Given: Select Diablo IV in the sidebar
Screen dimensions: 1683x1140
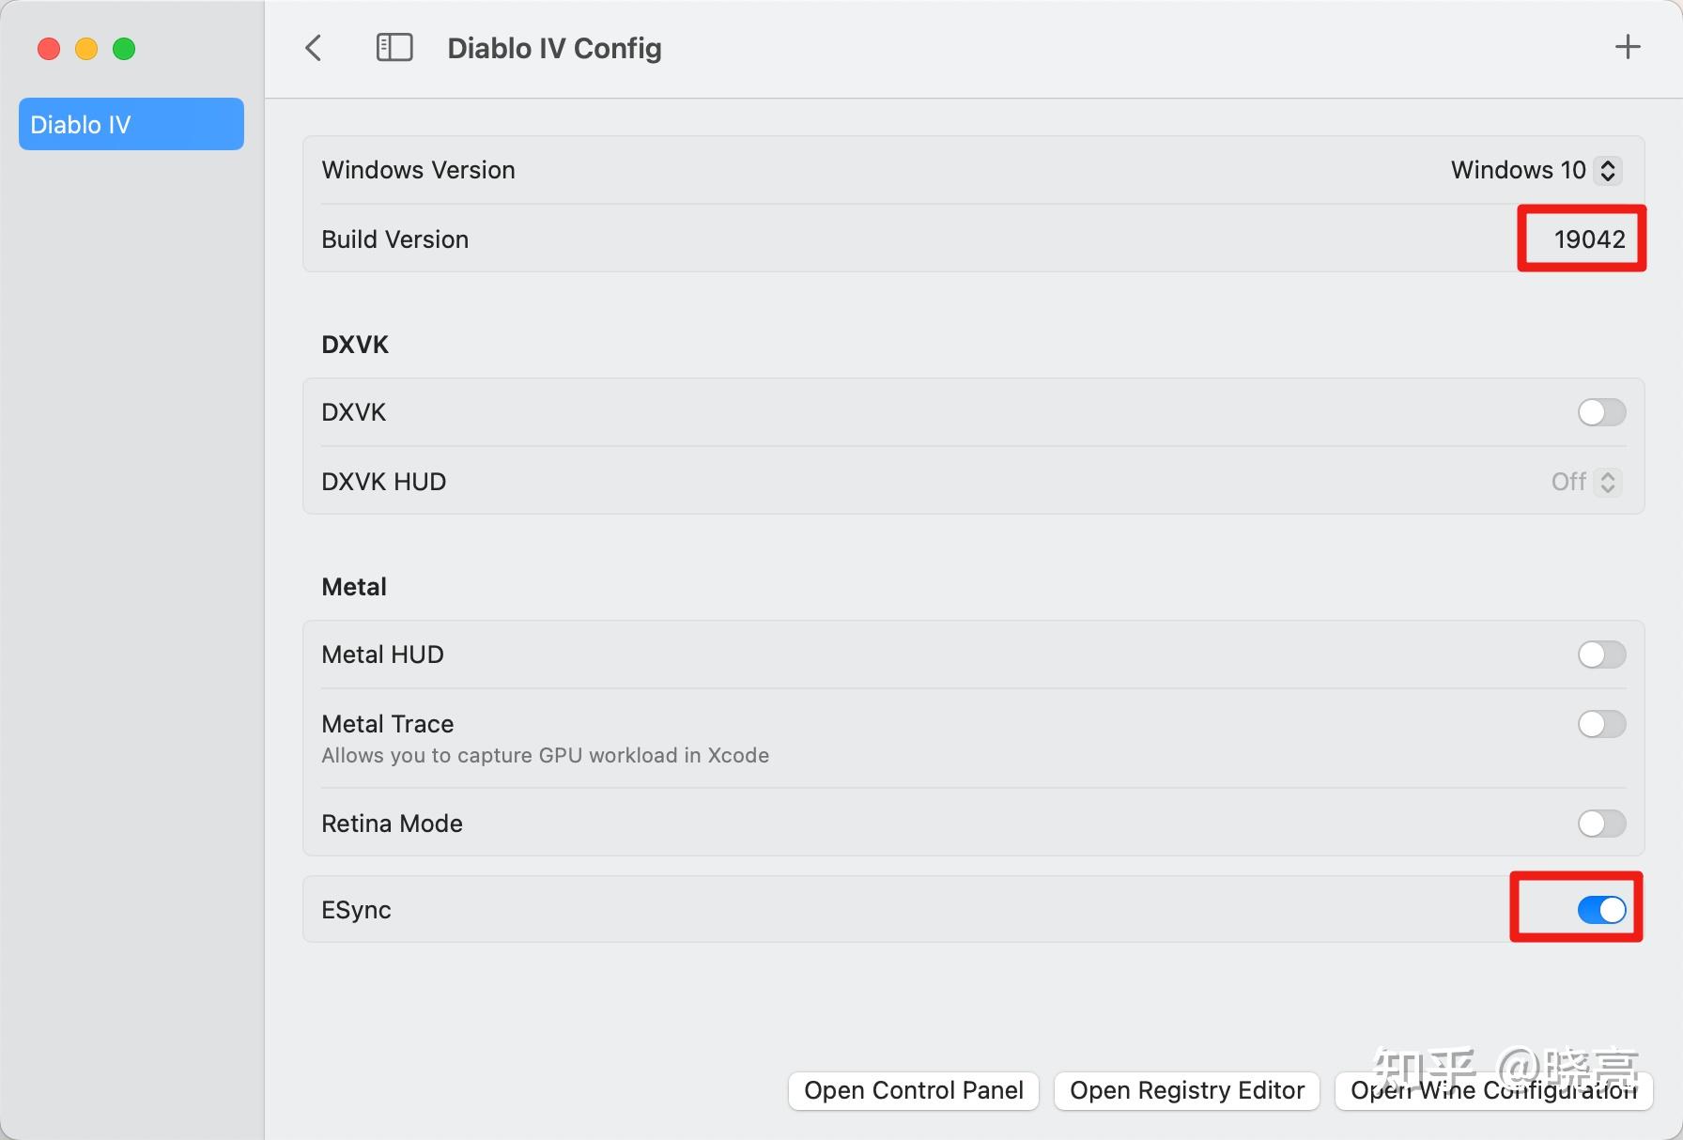Looking at the screenshot, I should [x=131, y=124].
